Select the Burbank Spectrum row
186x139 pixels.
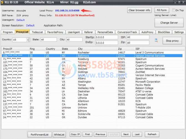(x=92, y=104)
